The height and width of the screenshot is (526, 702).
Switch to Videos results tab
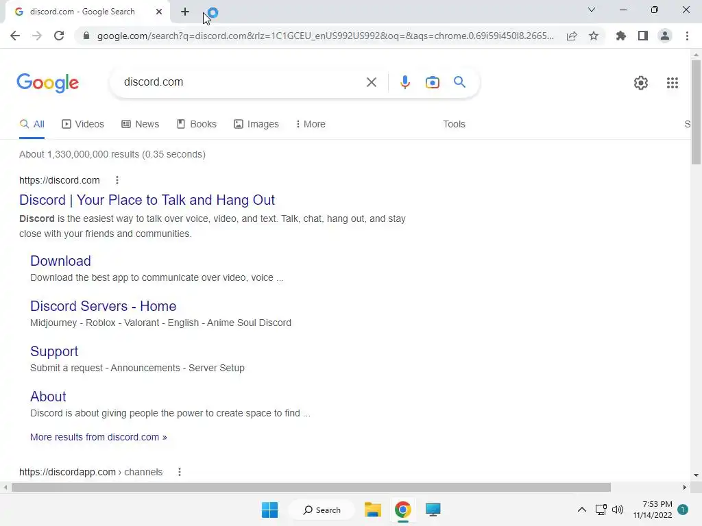83,125
